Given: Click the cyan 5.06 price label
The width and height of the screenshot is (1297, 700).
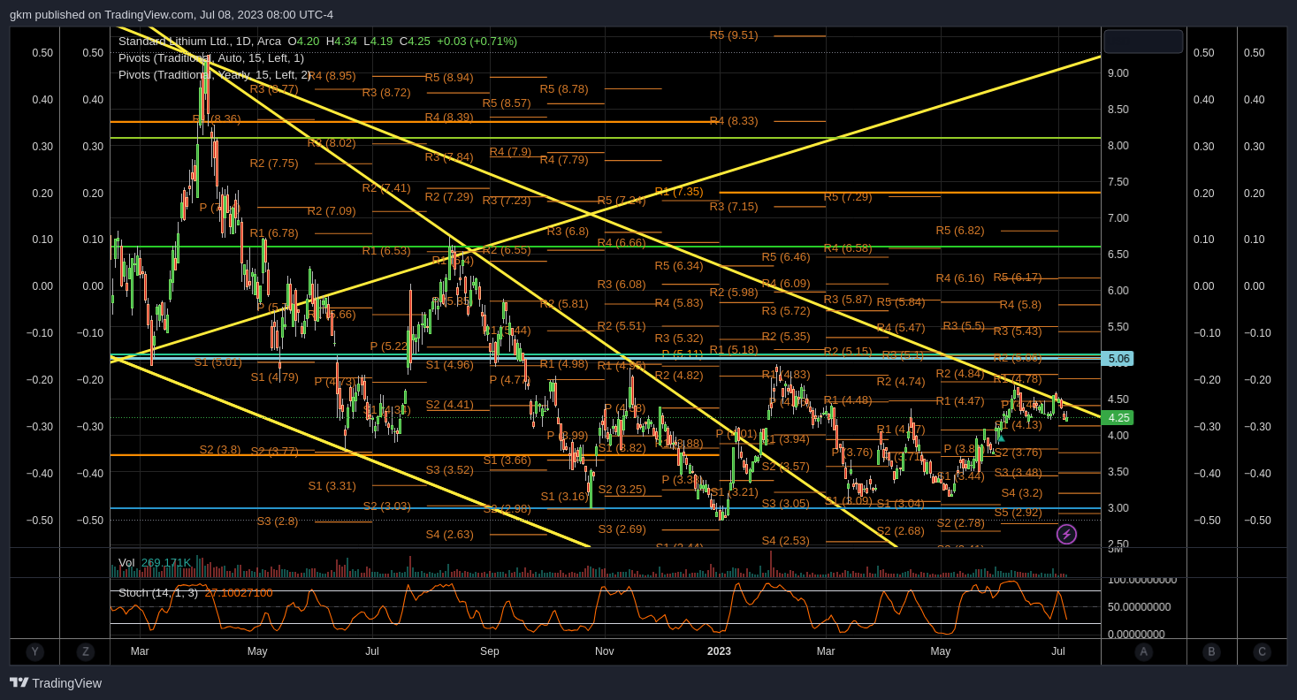Looking at the screenshot, I should [1118, 359].
